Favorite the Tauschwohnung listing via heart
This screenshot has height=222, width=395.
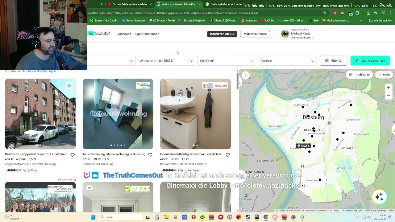point(150,155)
